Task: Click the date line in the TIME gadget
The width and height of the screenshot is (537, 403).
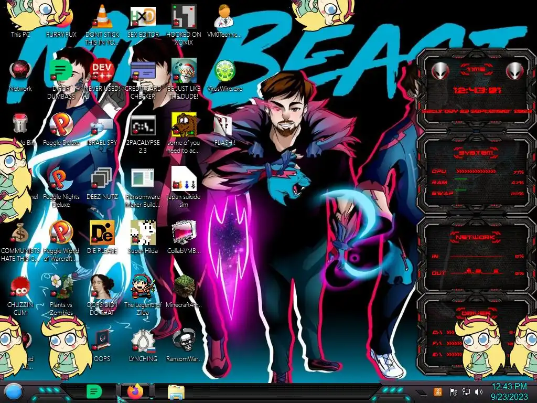Action: (x=477, y=111)
